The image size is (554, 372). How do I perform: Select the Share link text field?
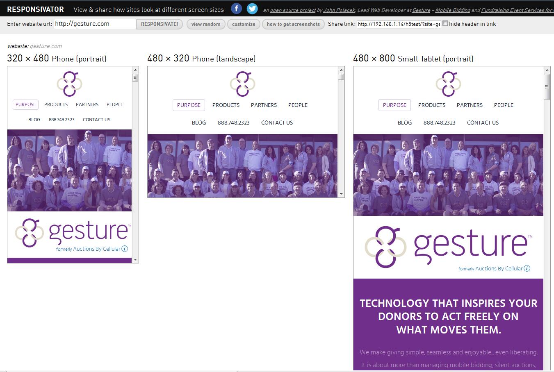(x=399, y=24)
